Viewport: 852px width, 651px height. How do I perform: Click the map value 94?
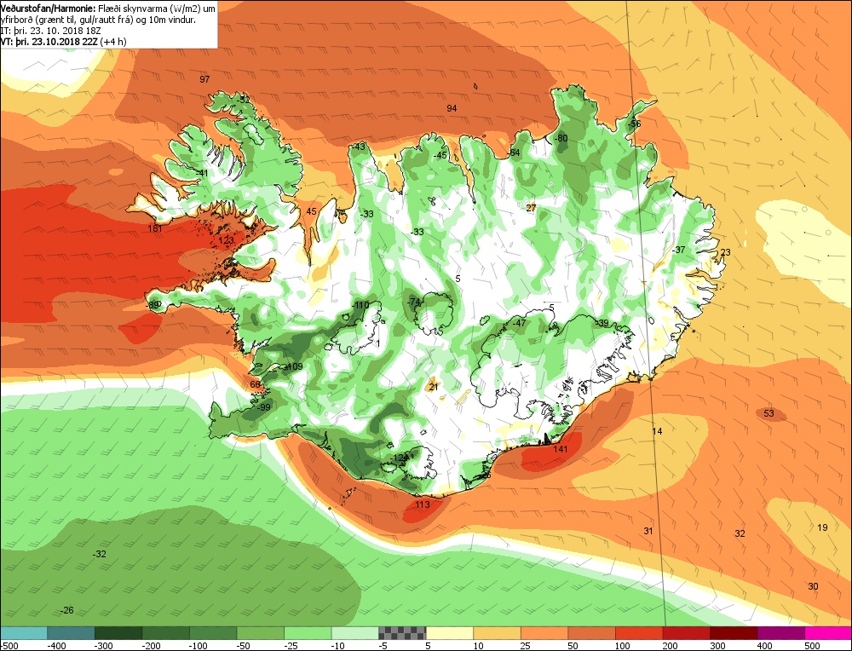[452, 108]
